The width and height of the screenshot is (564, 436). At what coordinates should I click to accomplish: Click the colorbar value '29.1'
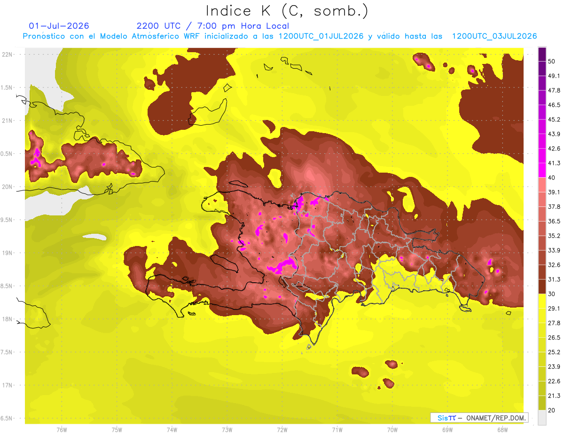tap(555, 308)
